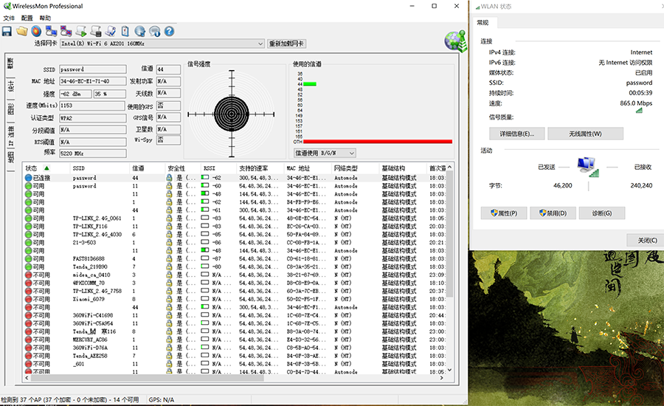Screen dimensions: 664x406
Task: Click the MAC 地址 field
Action: 93,81
